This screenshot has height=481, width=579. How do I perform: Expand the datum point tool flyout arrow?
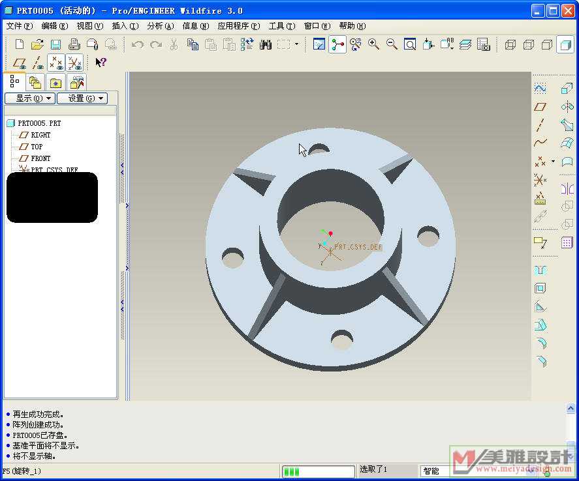click(553, 161)
